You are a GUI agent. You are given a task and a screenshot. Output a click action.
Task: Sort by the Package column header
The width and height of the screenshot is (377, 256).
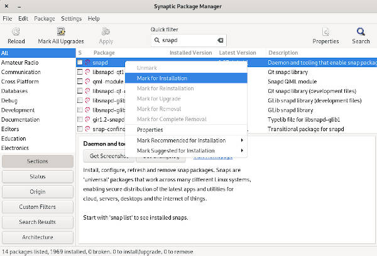104,53
